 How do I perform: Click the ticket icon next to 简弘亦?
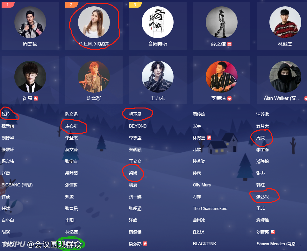[x=145, y=244]
